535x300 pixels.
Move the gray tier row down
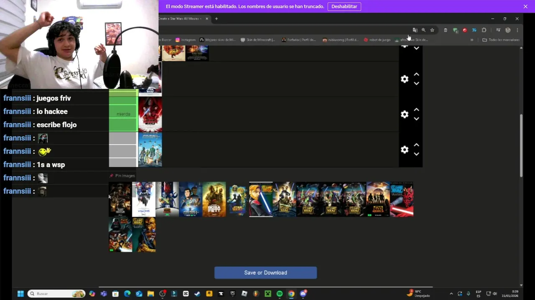[x=416, y=154]
